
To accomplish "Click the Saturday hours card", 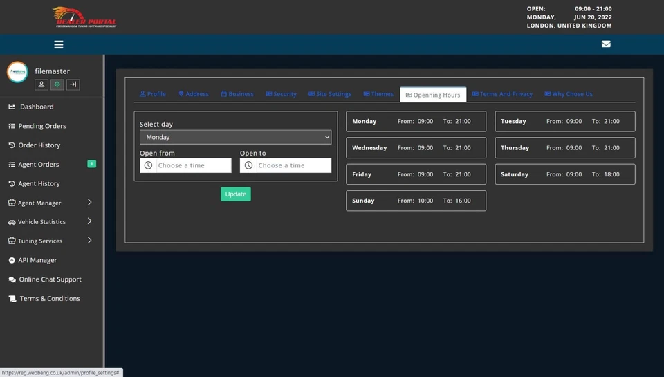I will [565, 174].
